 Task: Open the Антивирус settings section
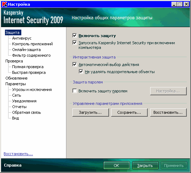coord(22,38)
